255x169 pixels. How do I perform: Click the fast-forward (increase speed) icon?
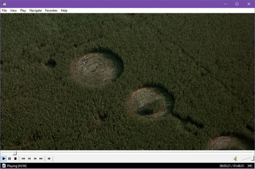tap(35, 158)
